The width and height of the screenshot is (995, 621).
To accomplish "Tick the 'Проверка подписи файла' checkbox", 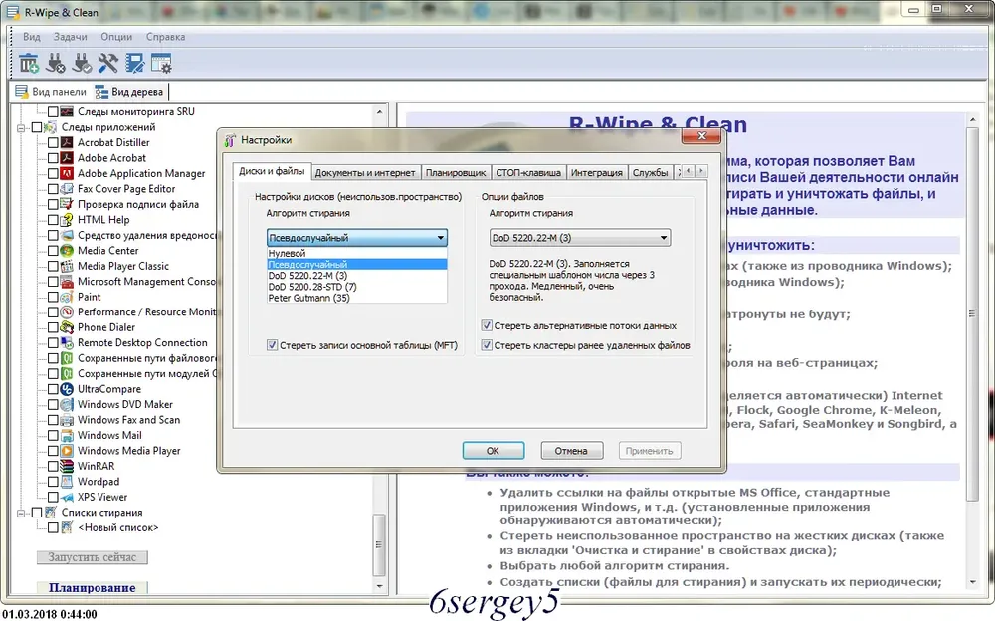I will [54, 204].
